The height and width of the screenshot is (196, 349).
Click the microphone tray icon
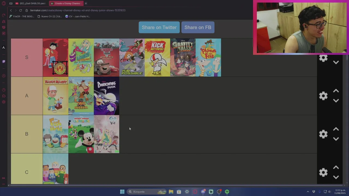pyautogui.click(x=319, y=192)
